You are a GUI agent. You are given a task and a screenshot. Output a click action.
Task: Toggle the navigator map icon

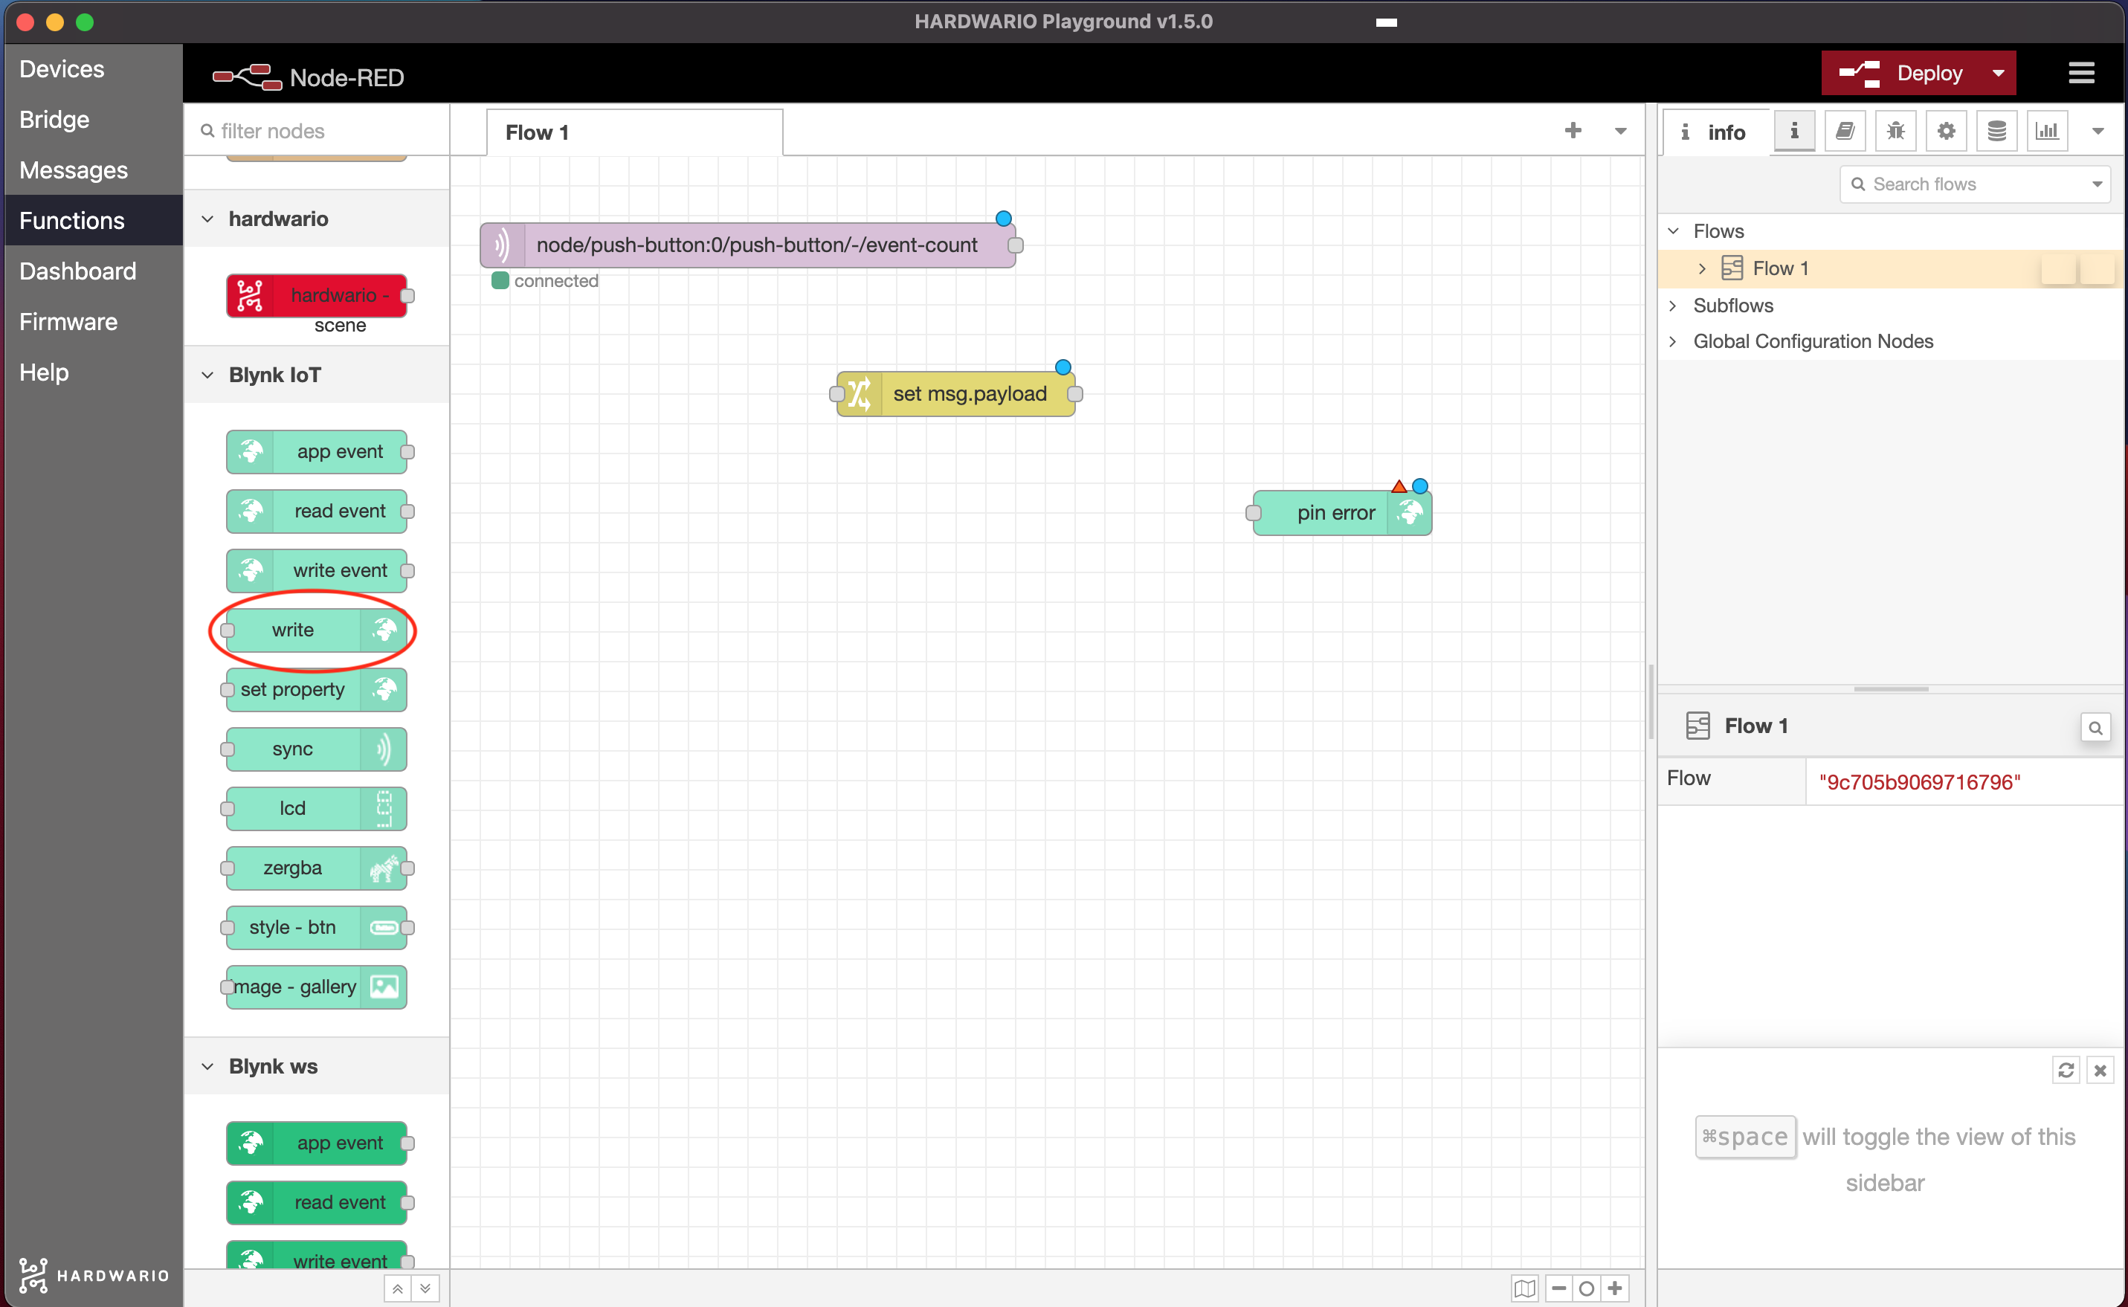click(1526, 1288)
